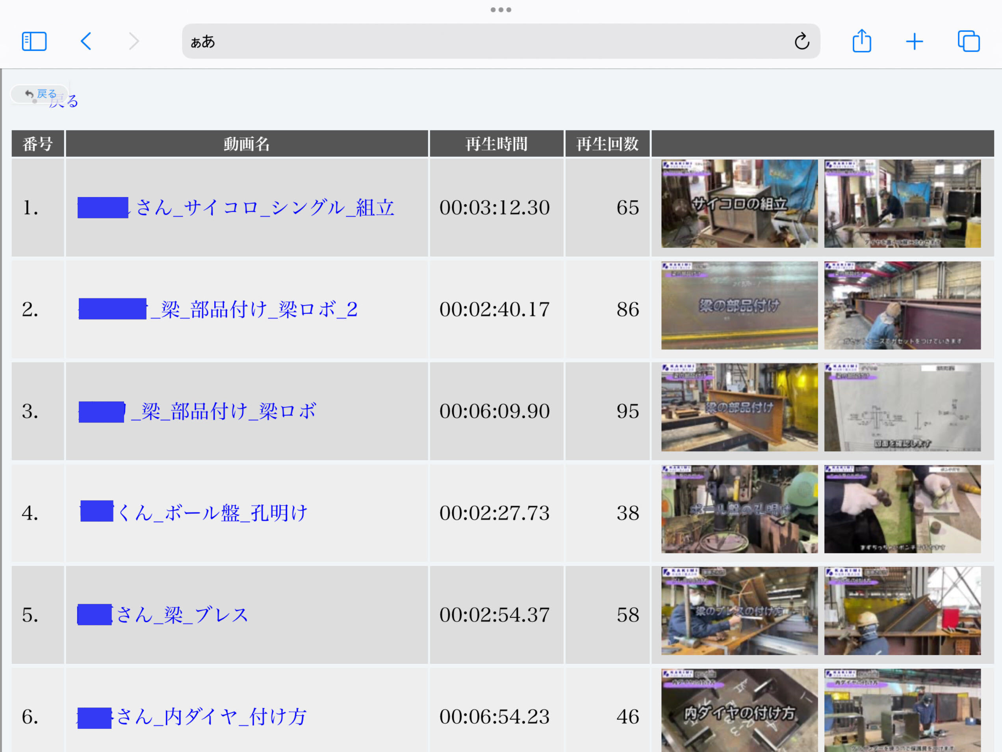This screenshot has width=1002, height=752.
Task: Click the 再生回数 column header
Action: (607, 144)
